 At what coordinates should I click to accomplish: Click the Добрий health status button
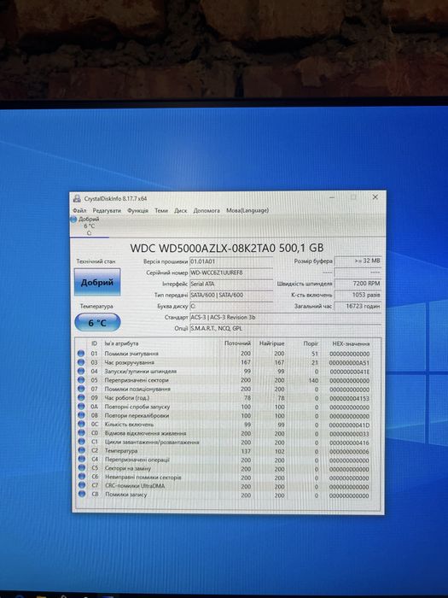tap(97, 282)
